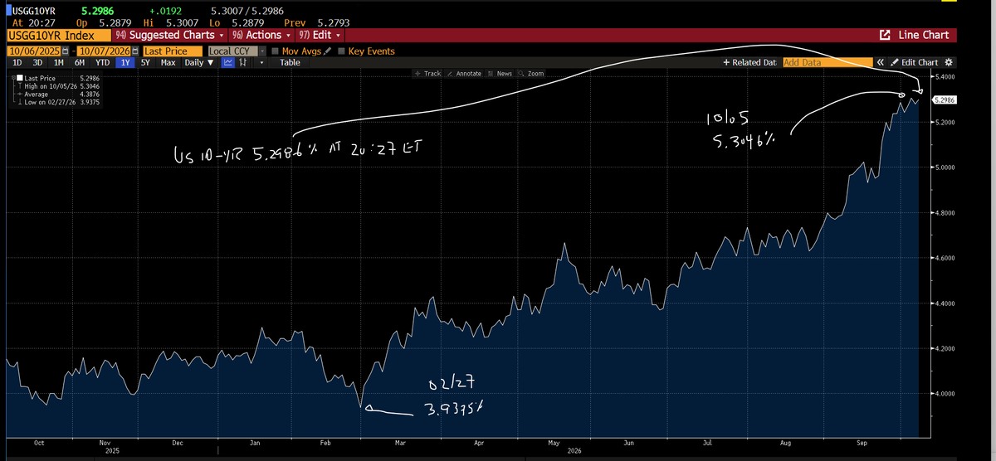Click the Add Data input field
Viewport: 996px width, 461px height.
(828, 62)
